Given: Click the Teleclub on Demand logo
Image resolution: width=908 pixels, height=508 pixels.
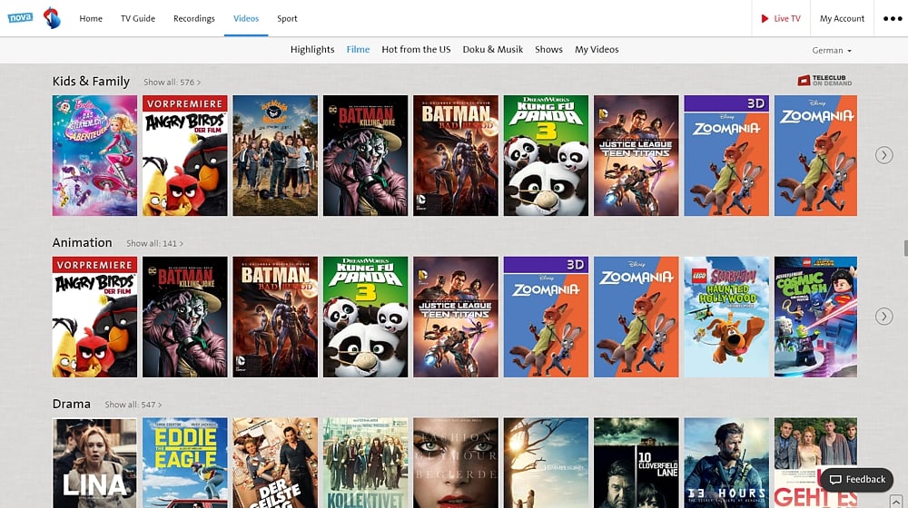Looking at the screenshot, I should click(x=824, y=81).
